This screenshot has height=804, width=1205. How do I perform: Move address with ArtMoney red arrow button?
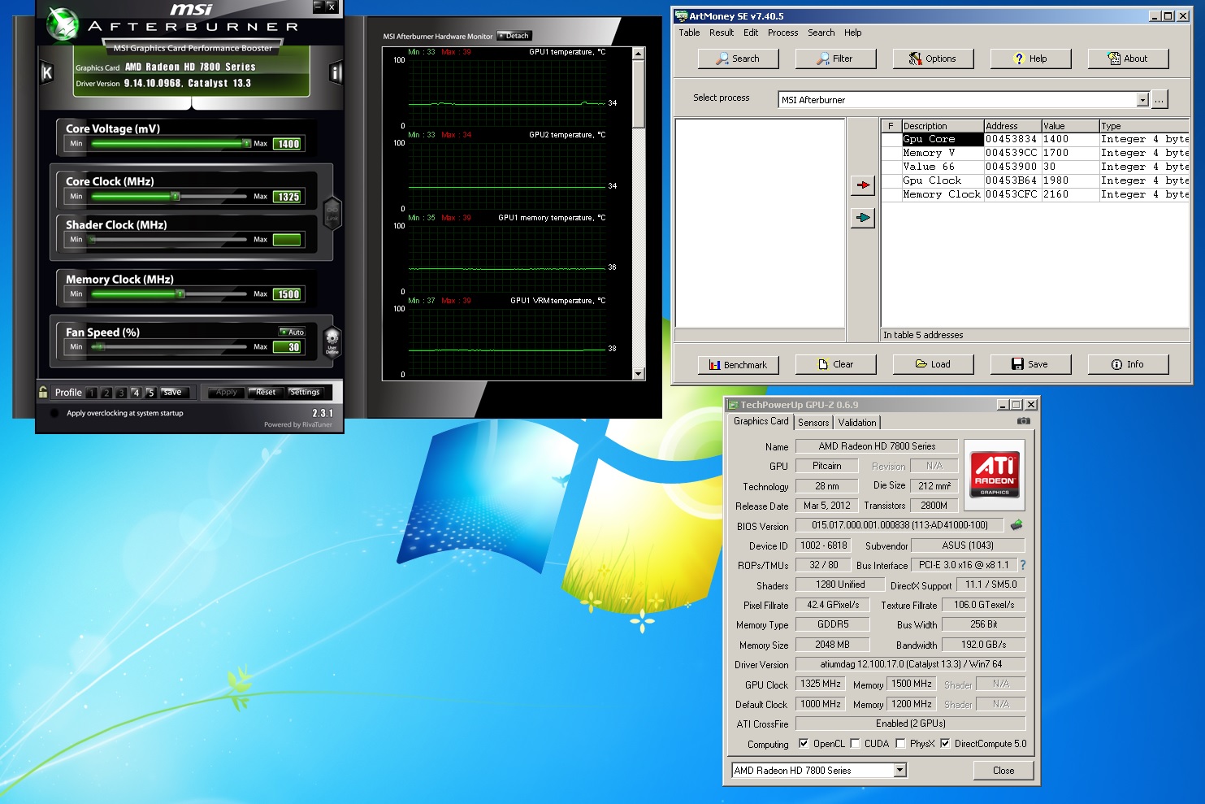[x=863, y=185]
